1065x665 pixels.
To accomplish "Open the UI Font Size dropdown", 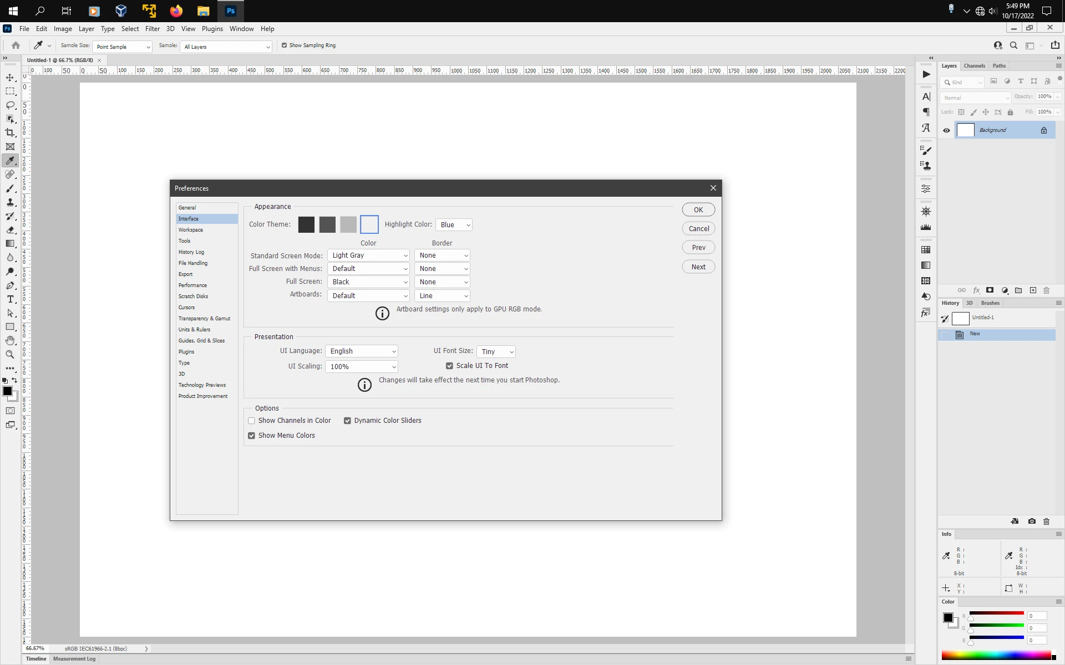I will pos(496,352).
